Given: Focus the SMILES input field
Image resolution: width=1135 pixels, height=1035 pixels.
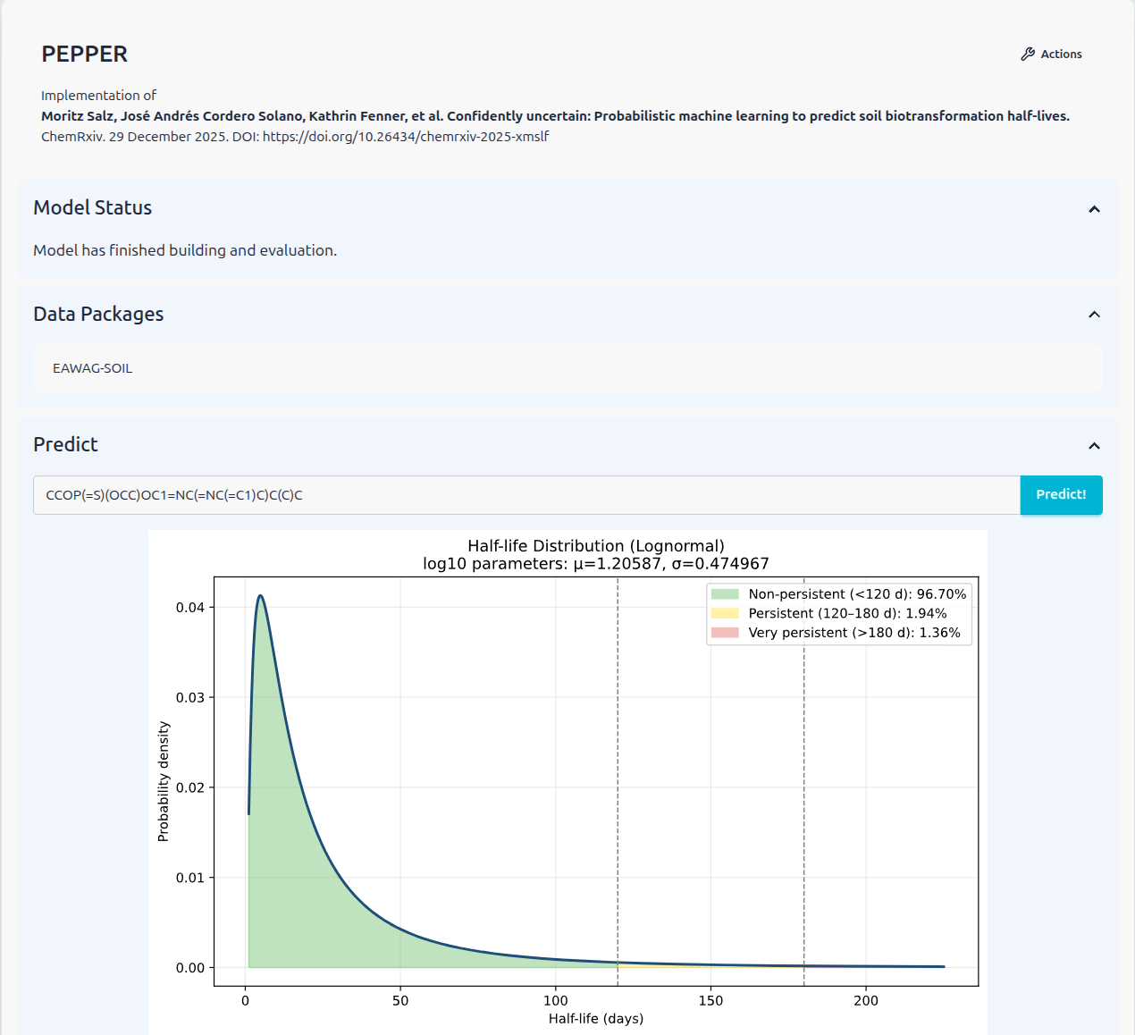Looking at the screenshot, I should click(x=525, y=495).
